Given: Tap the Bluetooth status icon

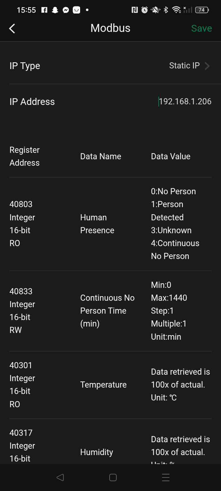Looking at the screenshot, I should (x=166, y=10).
